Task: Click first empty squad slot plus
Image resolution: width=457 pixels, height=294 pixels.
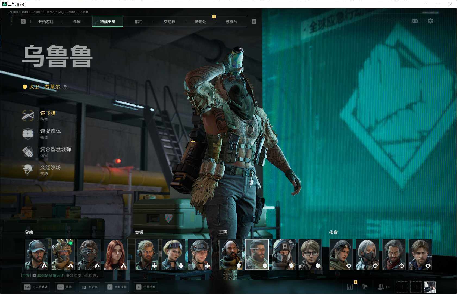Action: pyautogui.click(x=402, y=287)
